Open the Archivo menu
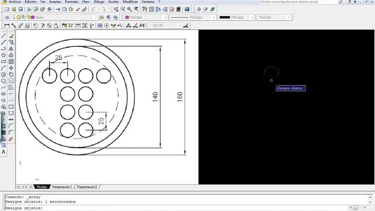The height and width of the screenshot is (211, 375). (15, 2)
